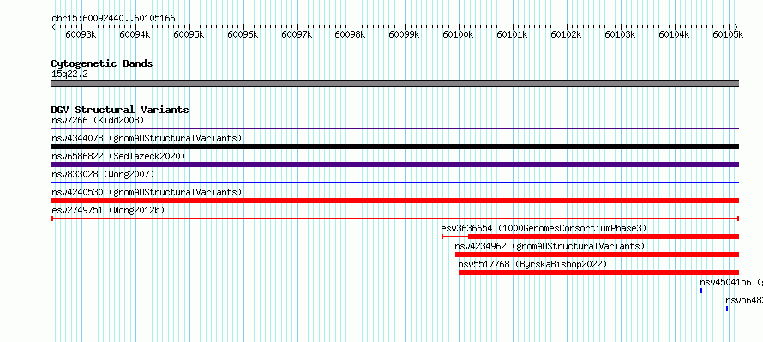The image size is (763, 342).
Task: Open nsv5517768 (ByrskaBishop2022) label
Action: tap(532, 264)
